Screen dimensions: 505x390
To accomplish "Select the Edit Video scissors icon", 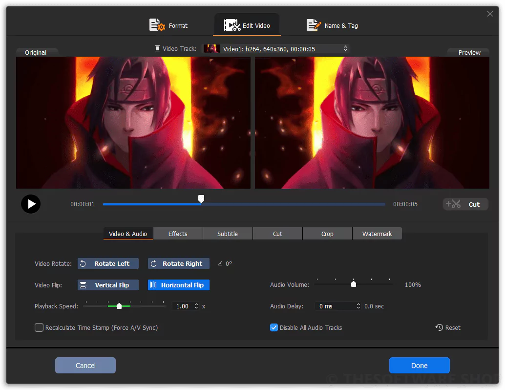I will coord(231,25).
